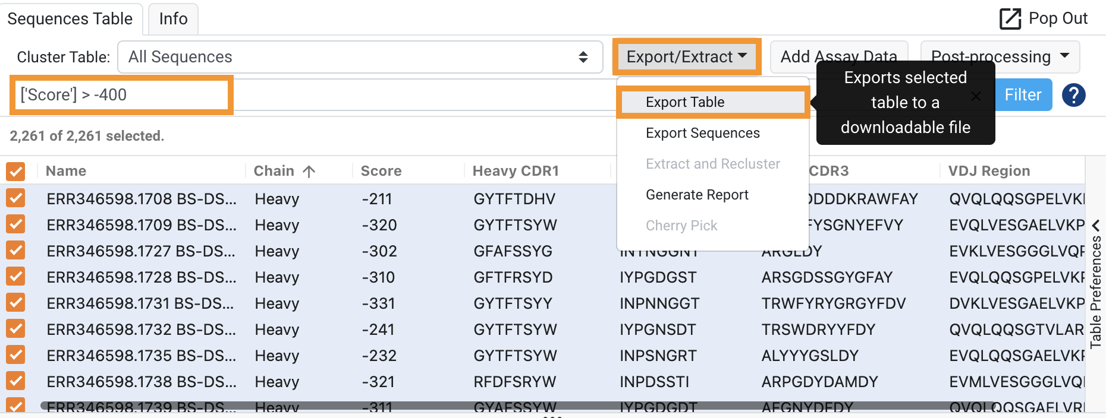Screen dimensions: 1106x418
Task: Deselect the ERR346598.1738 row checkbox
Action: [15, 381]
